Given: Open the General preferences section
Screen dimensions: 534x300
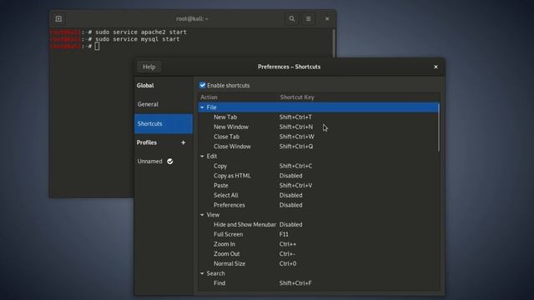Looking at the screenshot, I should [164, 104].
